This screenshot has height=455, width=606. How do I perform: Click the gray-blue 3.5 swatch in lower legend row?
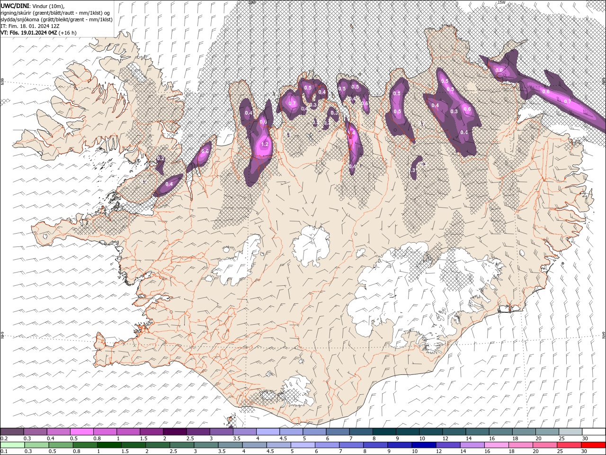pyautogui.click(x=231, y=445)
